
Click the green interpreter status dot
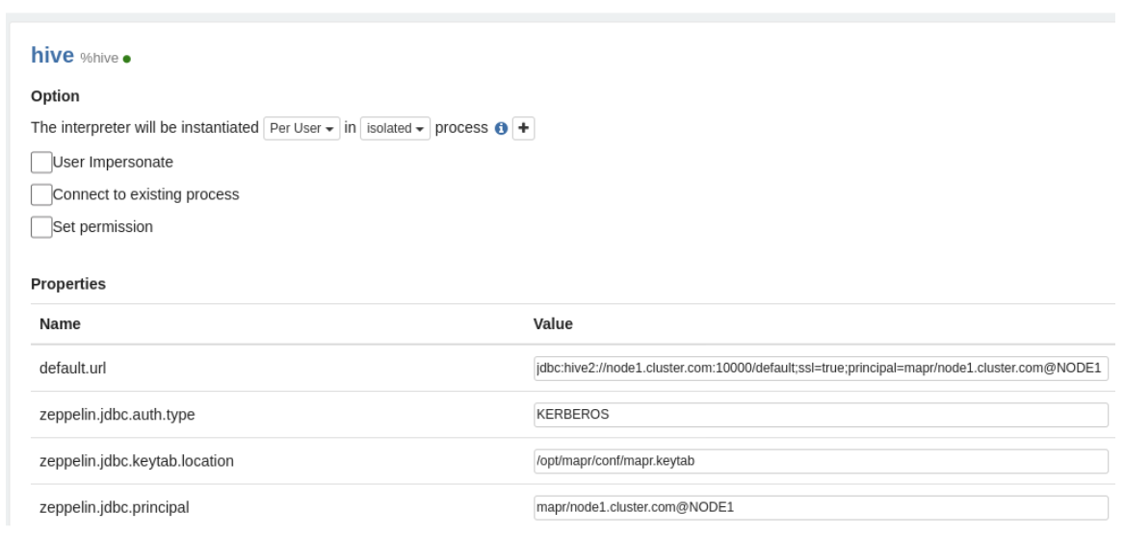tap(127, 60)
